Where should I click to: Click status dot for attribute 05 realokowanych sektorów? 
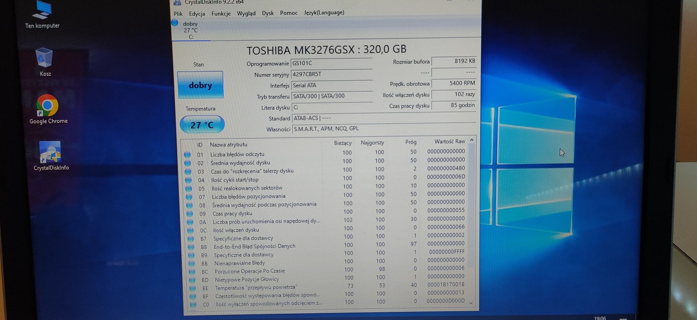coord(189,189)
